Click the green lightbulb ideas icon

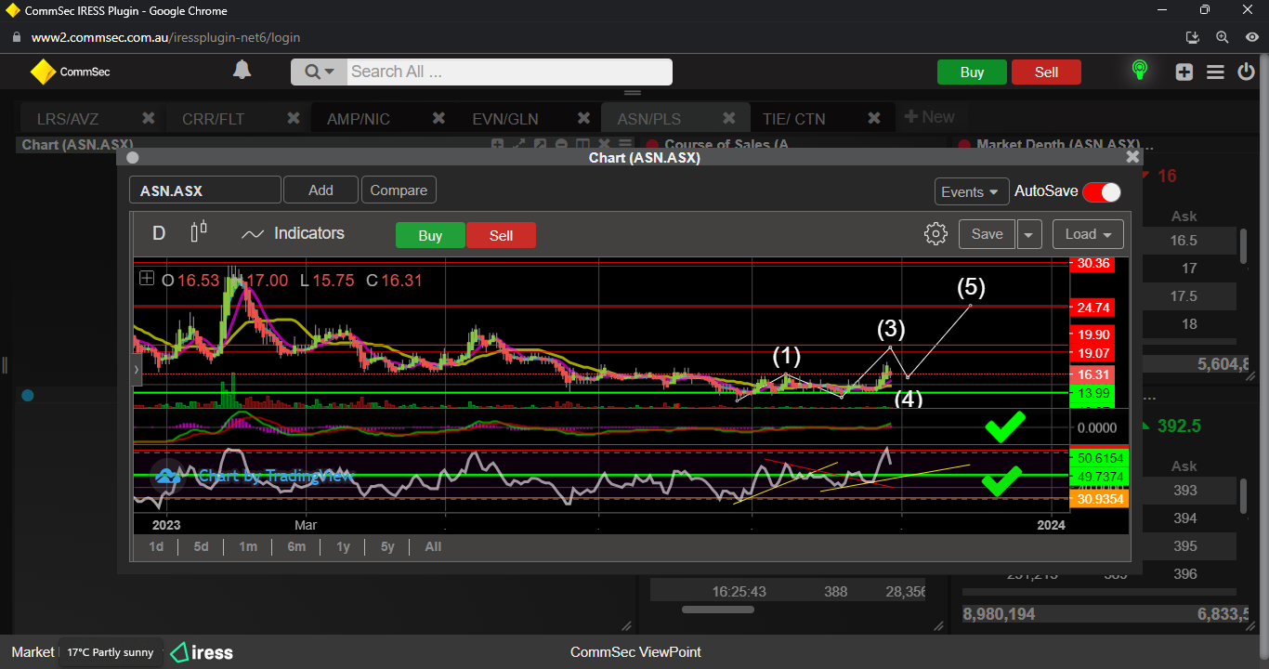pos(1139,71)
